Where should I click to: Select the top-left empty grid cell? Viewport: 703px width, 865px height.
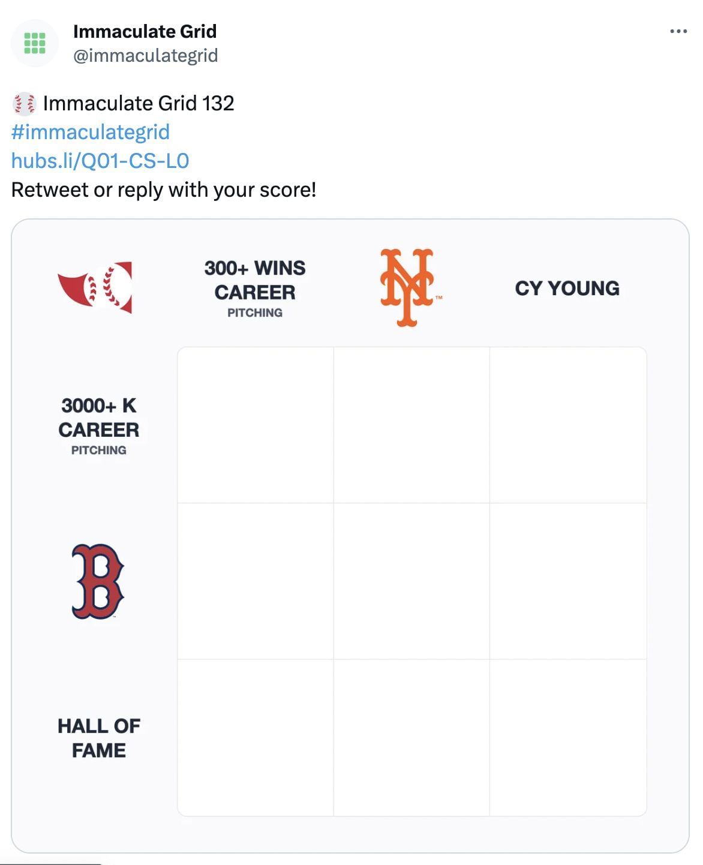coord(256,423)
